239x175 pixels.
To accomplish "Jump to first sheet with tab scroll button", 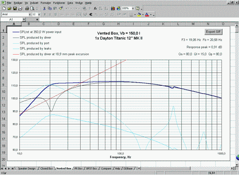I will [2, 168].
